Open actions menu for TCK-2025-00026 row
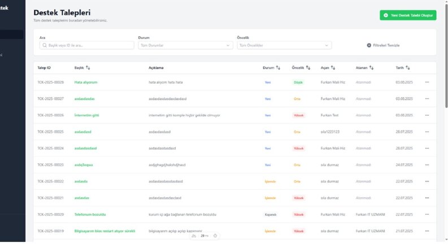Viewport: 448px width, 252px height. [427, 115]
